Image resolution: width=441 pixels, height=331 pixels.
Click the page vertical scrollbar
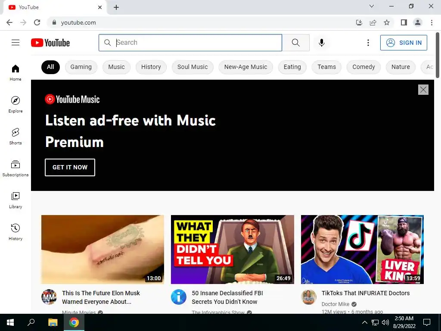(438, 55)
